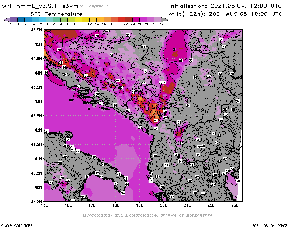The width and height of the screenshot is (295, 228).
Task: Click the 'initialisation: 2021.08.04. 12:00 UTC' text
Action: point(225,6)
